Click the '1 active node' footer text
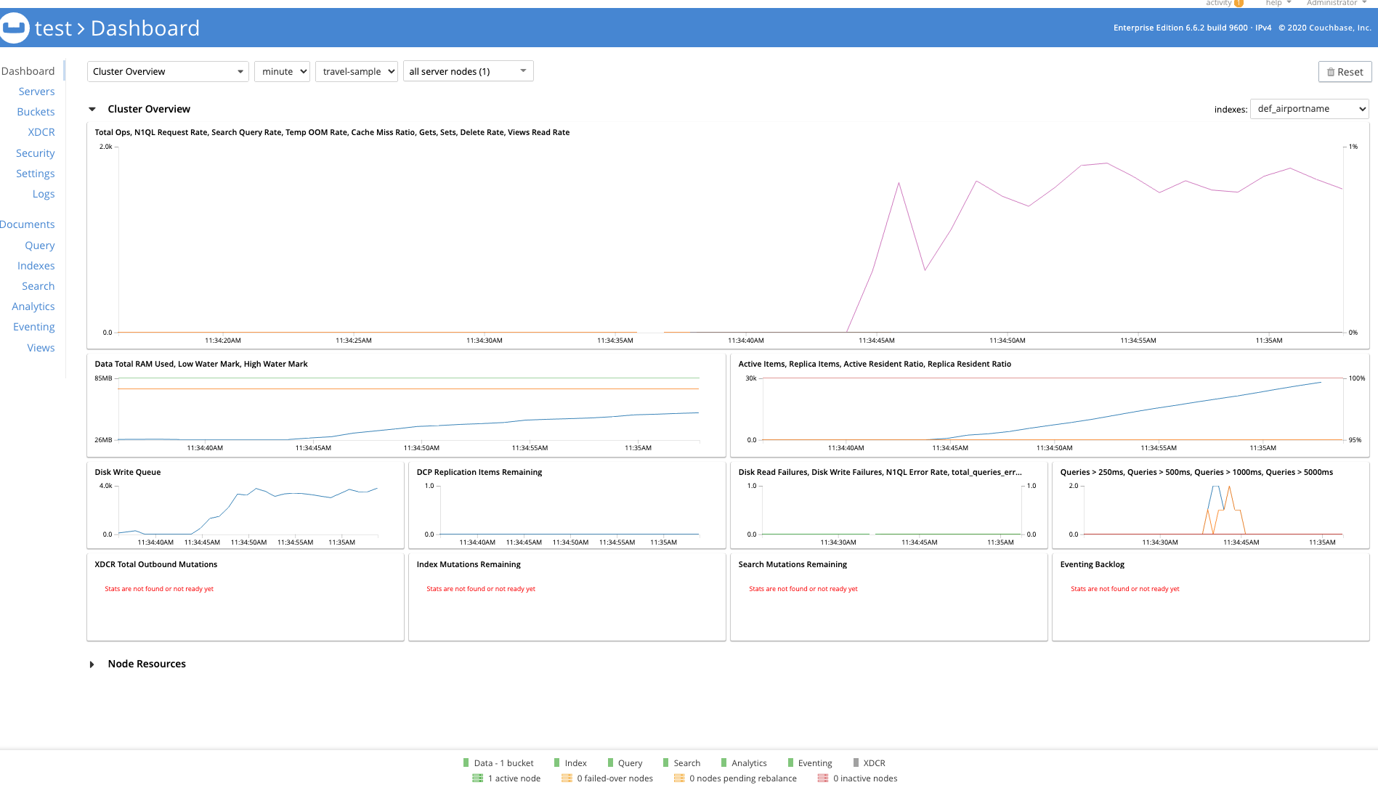 [x=514, y=778]
